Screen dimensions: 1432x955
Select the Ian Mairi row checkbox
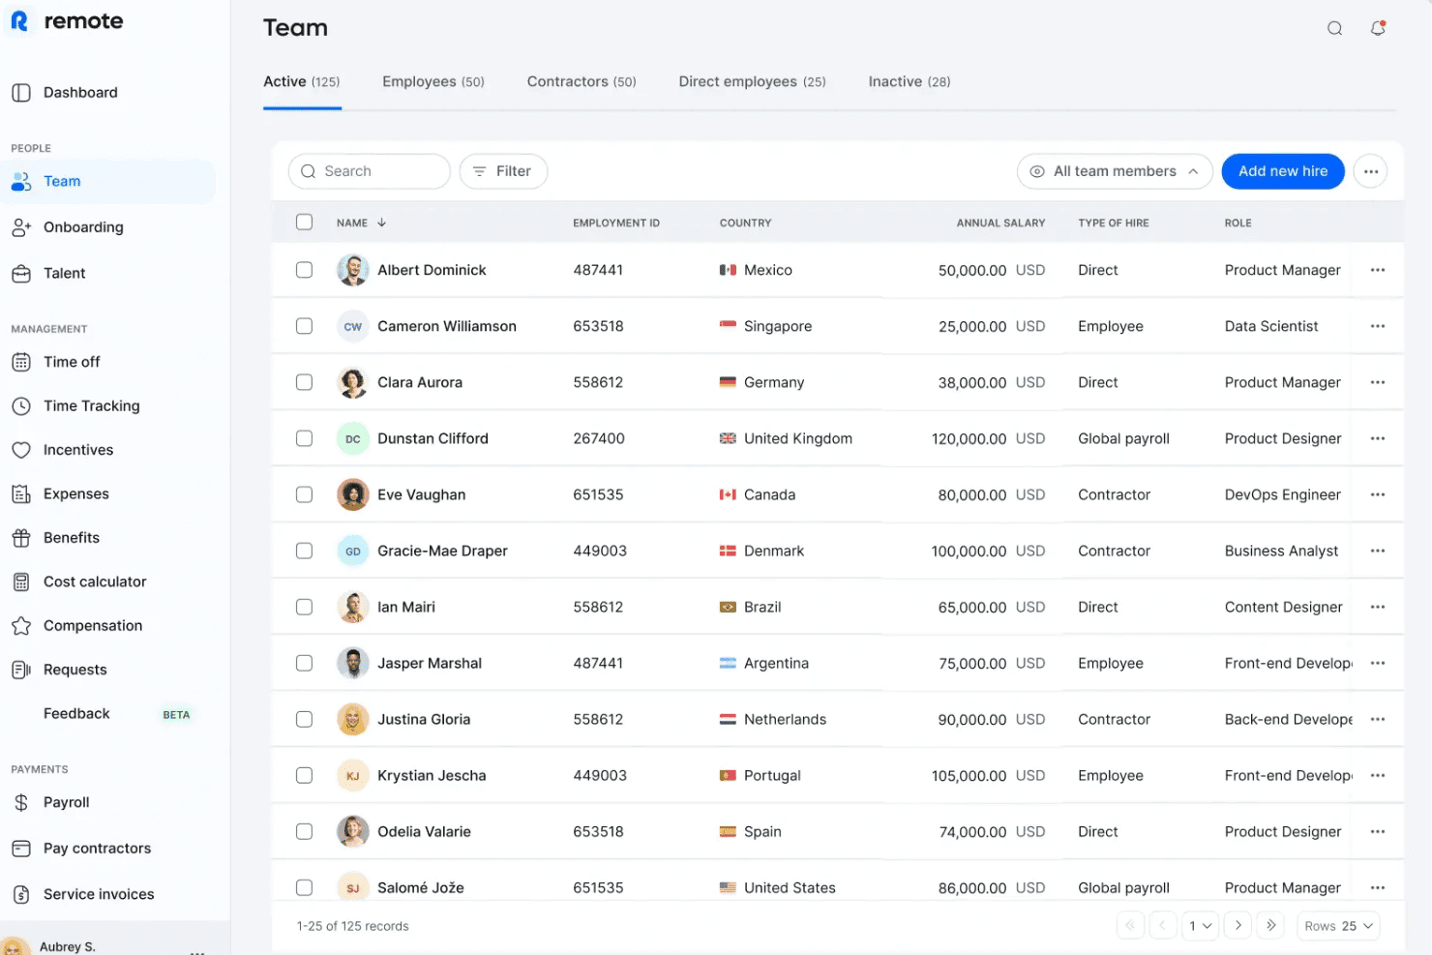[x=305, y=607]
